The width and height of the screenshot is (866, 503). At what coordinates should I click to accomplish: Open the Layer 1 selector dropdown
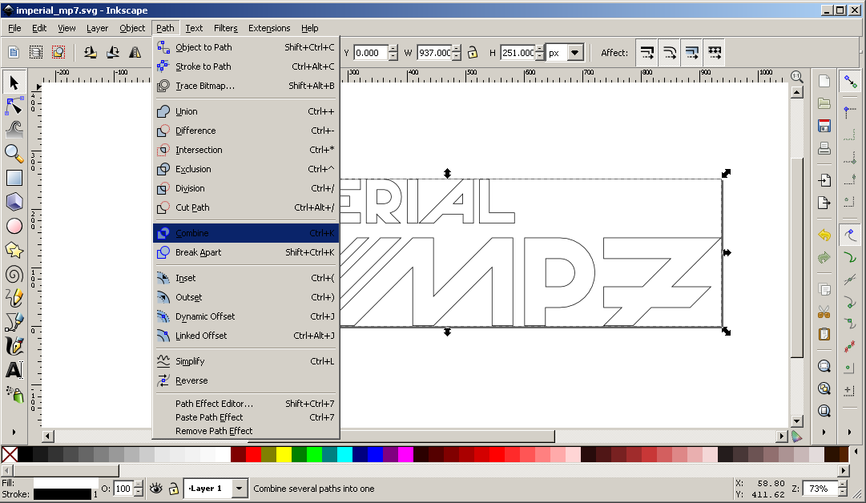pyautogui.click(x=215, y=488)
